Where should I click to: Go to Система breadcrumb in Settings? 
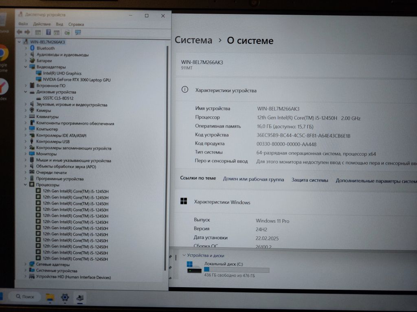193,40
